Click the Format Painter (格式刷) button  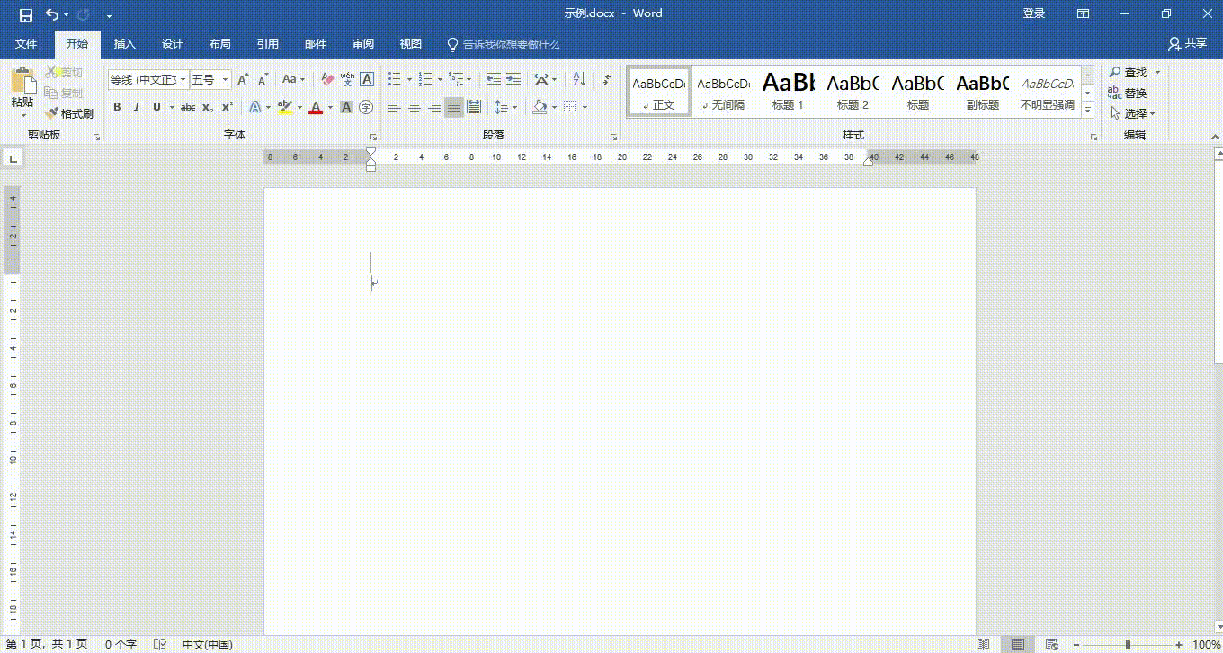pyautogui.click(x=69, y=113)
